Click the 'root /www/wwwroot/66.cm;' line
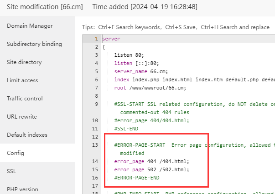This screenshot has height=194, width=275. pyautogui.click(x=150, y=88)
